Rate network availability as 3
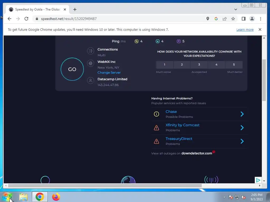 tap(199, 65)
